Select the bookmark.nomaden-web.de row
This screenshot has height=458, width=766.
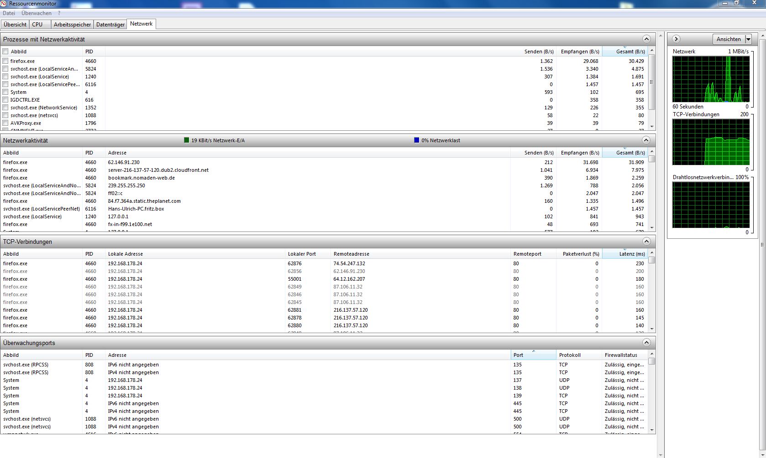[x=324, y=178]
